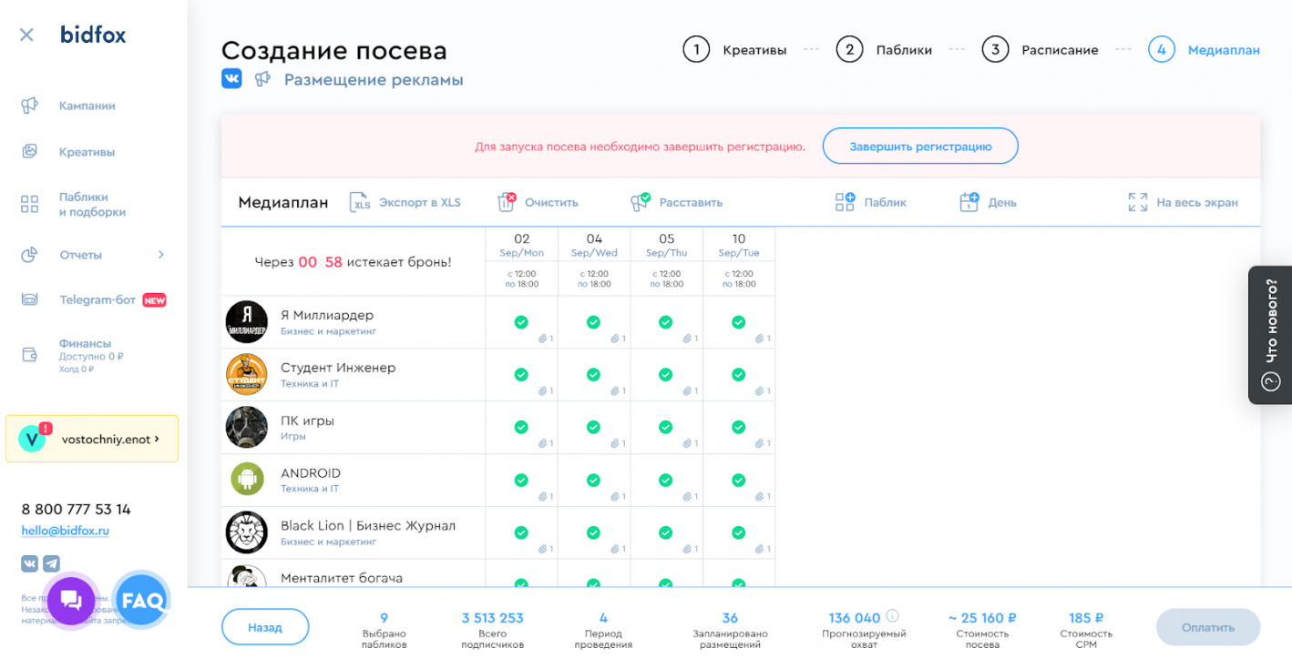Toggle Студент Инженер placement on 04 Sep

click(x=593, y=374)
